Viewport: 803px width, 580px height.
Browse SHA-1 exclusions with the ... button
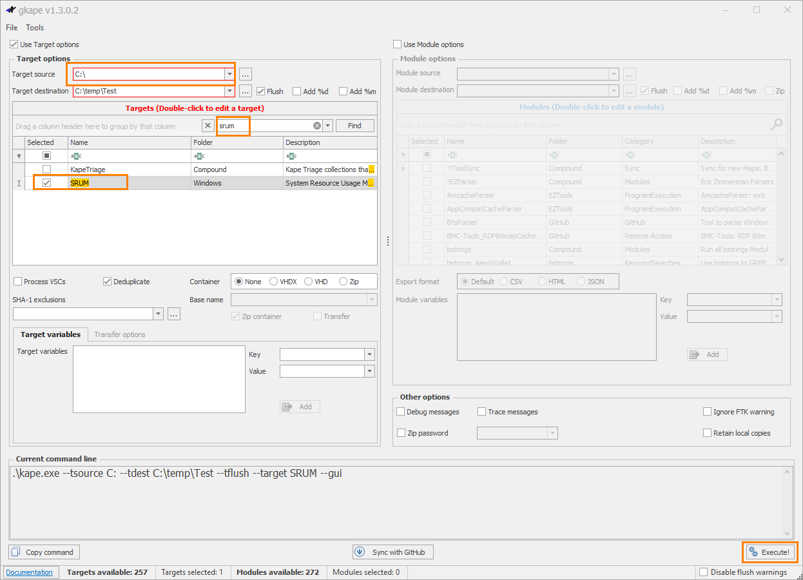[x=174, y=314]
